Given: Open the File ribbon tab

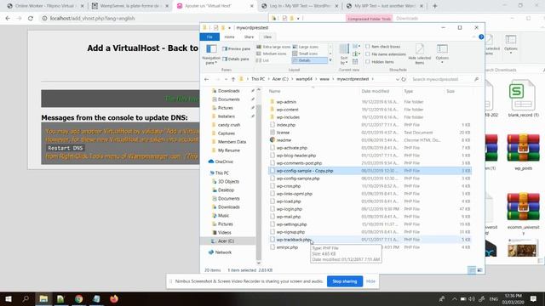Looking at the screenshot, I should coord(209,37).
